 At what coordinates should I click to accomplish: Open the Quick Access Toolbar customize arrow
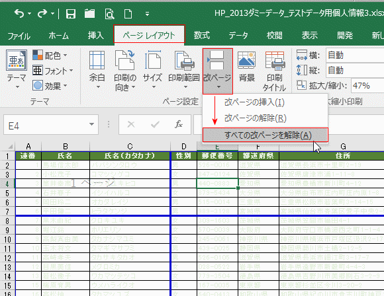coord(147,14)
